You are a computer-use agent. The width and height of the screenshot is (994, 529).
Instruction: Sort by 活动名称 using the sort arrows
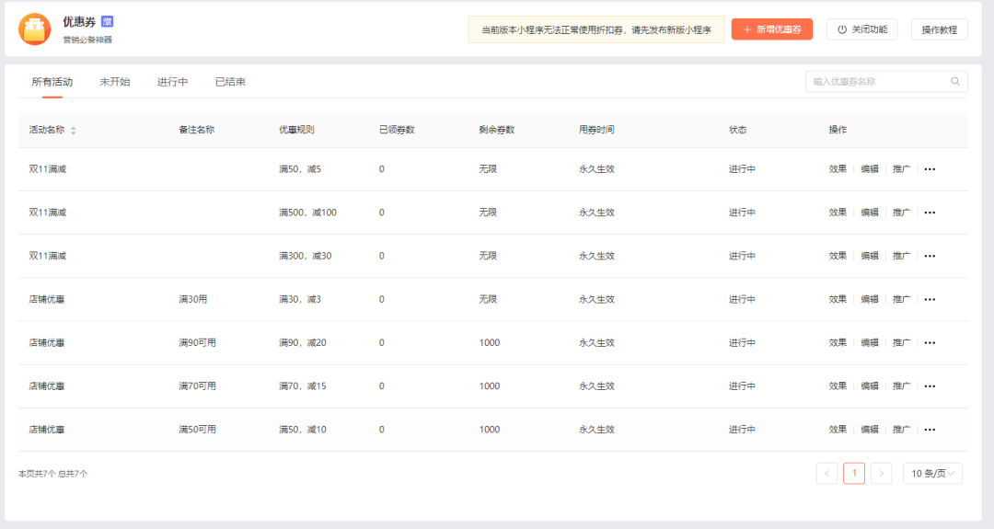click(74, 130)
